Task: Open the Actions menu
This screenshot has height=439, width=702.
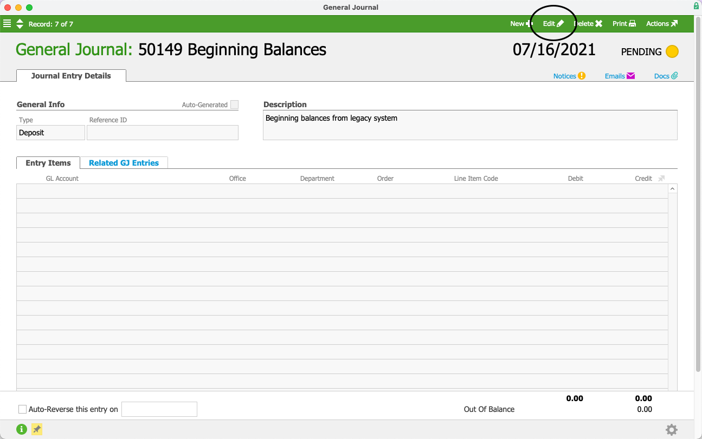Action: 662,24
